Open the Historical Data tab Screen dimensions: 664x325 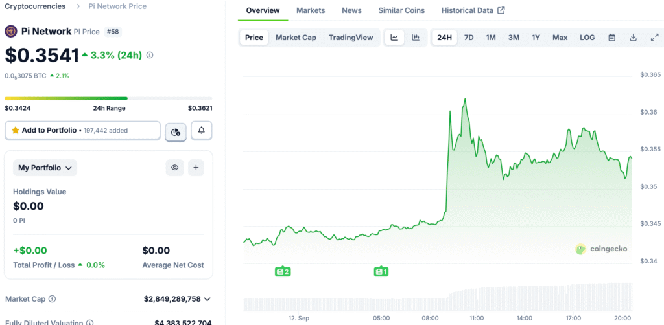[x=467, y=10]
